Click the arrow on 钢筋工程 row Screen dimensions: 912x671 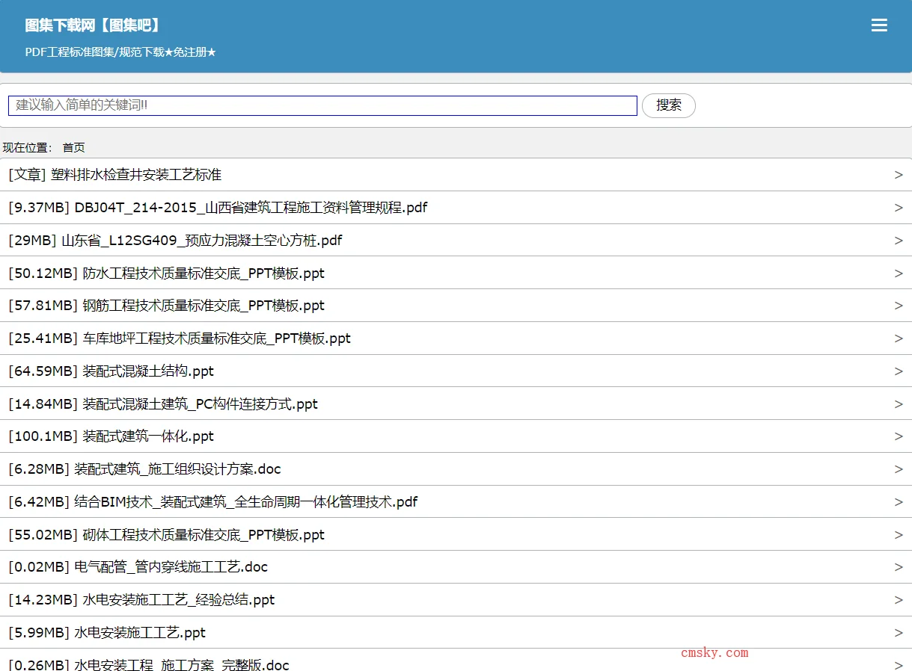899,306
